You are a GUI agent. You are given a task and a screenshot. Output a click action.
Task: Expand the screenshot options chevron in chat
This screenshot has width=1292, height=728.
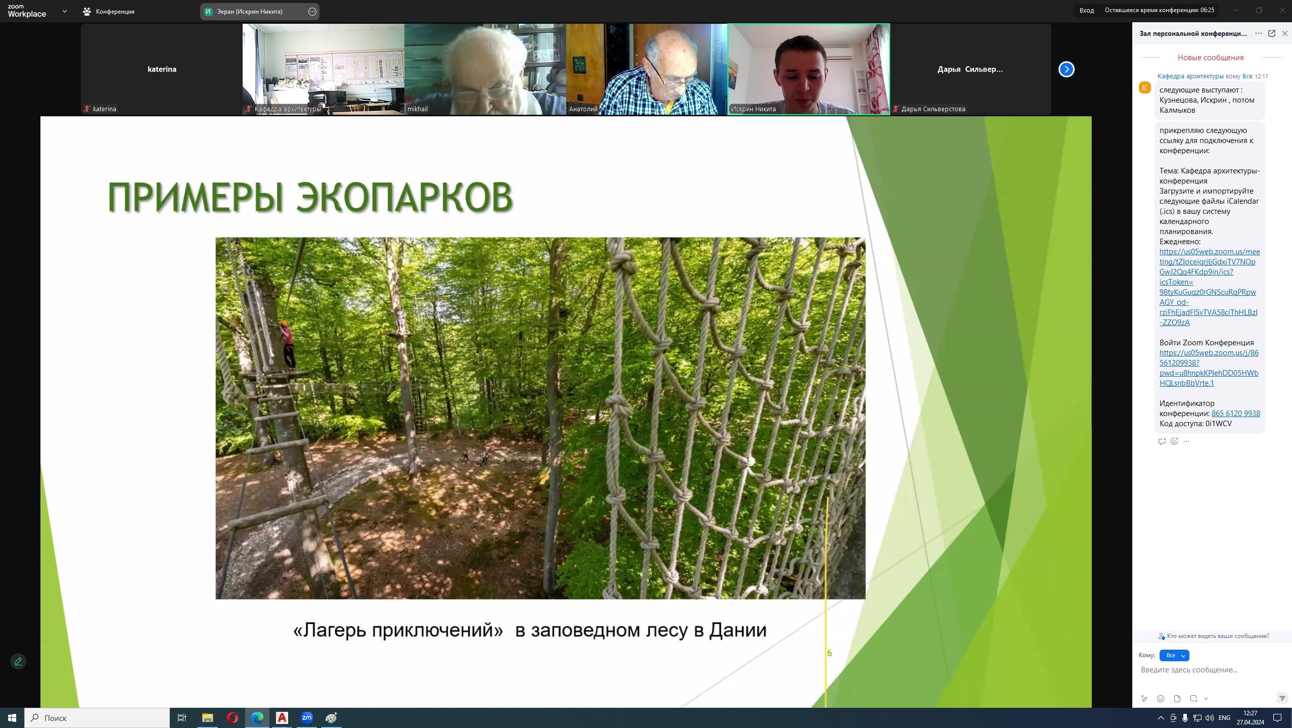pos(1206,699)
